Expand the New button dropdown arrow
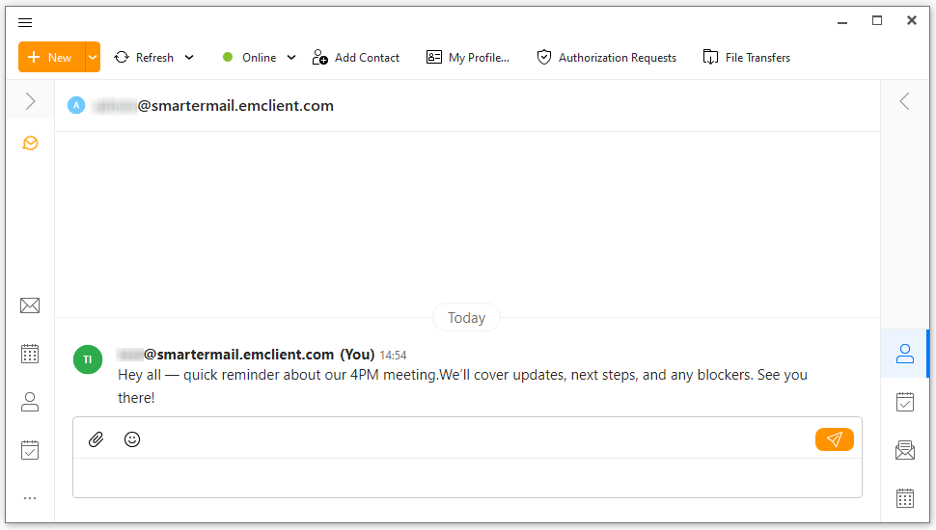Viewport: 936px width, 530px height. click(93, 58)
